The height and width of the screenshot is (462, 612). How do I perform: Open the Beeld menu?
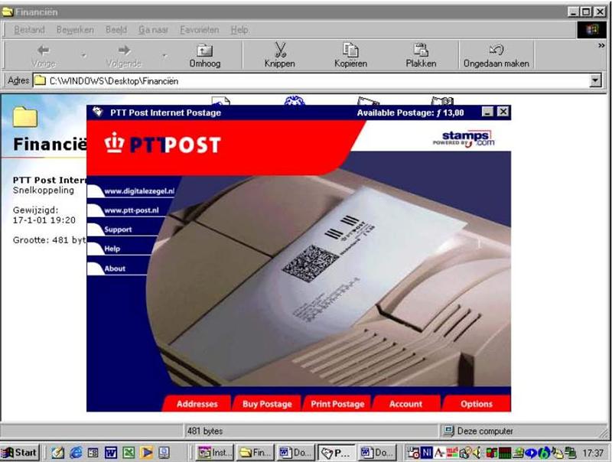[x=116, y=30]
